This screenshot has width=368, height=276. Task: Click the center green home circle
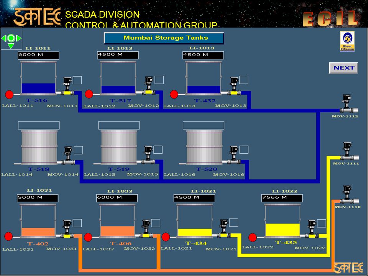pyautogui.click(x=11, y=38)
